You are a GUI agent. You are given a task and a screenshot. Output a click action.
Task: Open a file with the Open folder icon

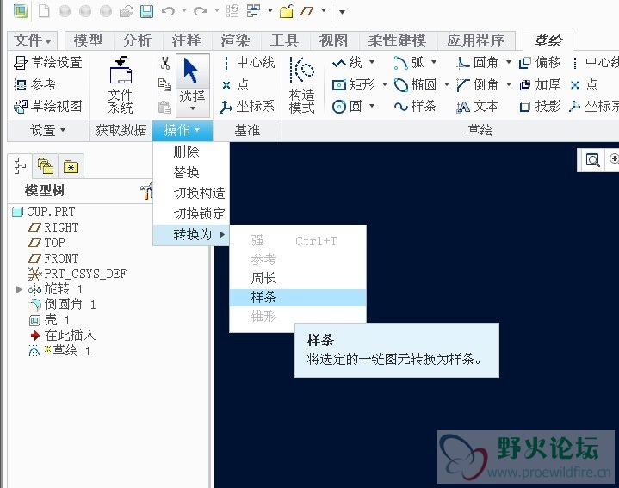[x=127, y=11]
